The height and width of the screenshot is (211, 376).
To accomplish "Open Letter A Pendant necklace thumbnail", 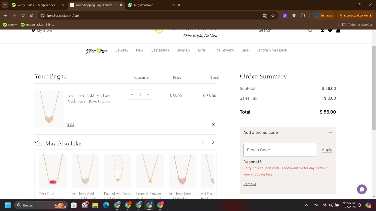I will click(150, 171).
